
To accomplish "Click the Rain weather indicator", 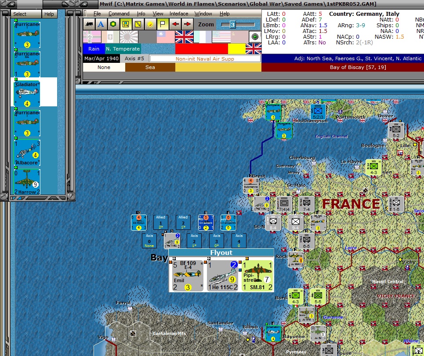I will [94, 49].
